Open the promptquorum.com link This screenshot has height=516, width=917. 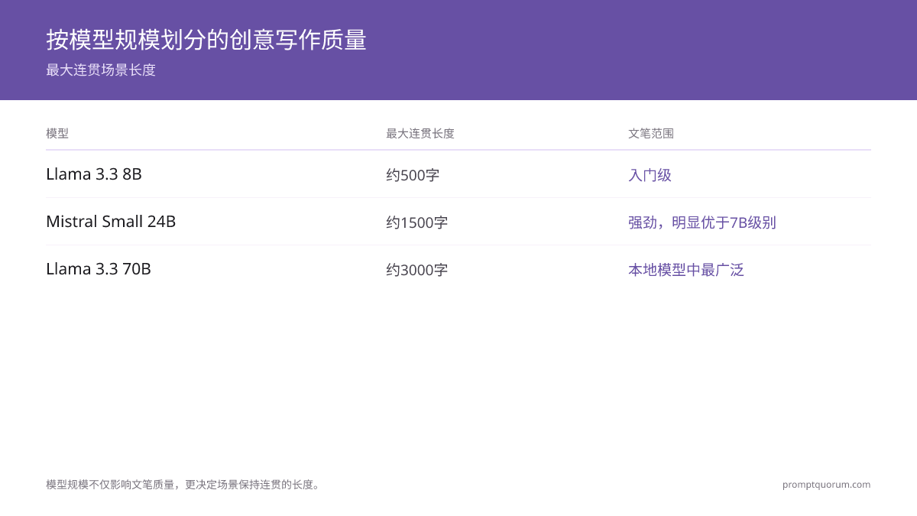tap(827, 485)
